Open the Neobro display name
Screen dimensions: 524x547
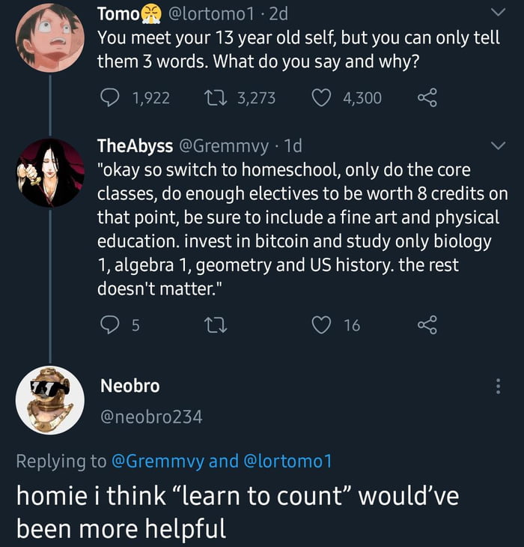(130, 386)
